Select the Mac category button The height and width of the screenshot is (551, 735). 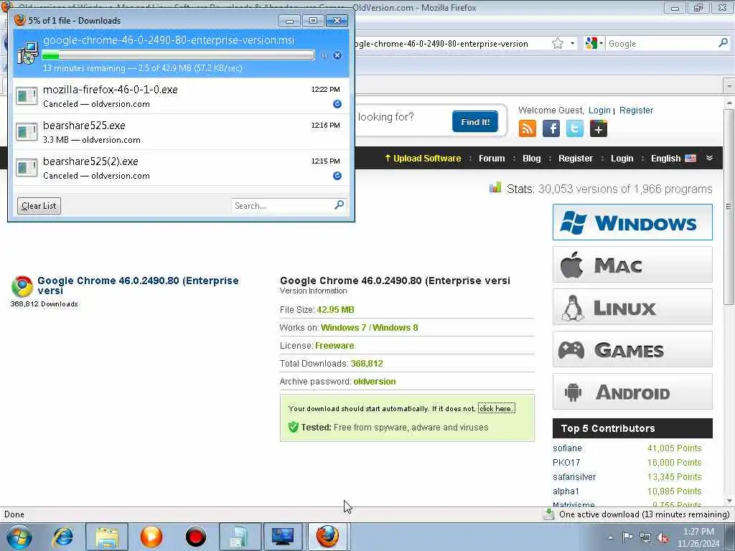pos(632,265)
